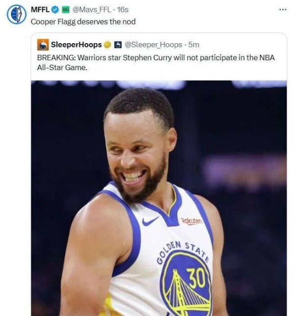This screenshot has height=316, width=294.
Task: Click the @Sleeper_Hoops handle
Action: [x=153, y=45]
